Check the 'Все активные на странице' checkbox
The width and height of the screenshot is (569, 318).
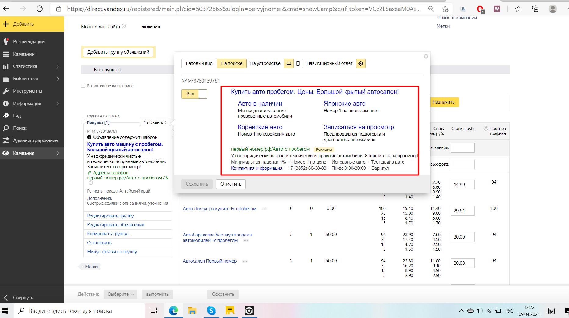[83, 86]
